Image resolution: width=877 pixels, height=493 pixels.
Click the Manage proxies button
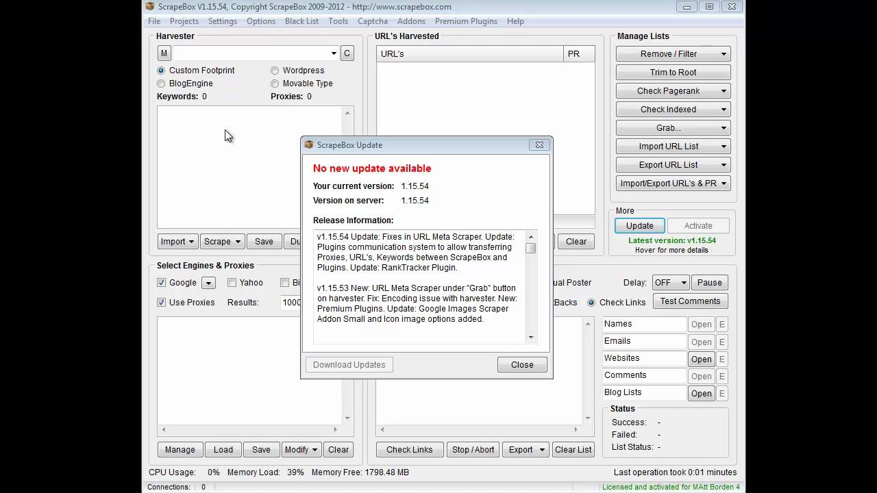180,450
